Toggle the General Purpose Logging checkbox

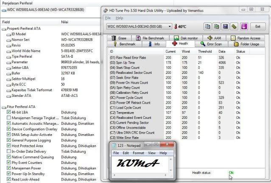[8, 140]
